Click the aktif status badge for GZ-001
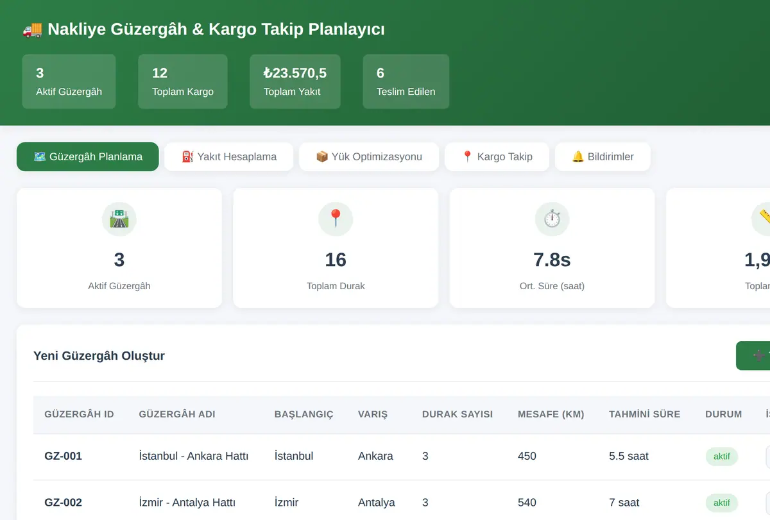Image resolution: width=770 pixels, height=520 pixels. click(x=722, y=457)
